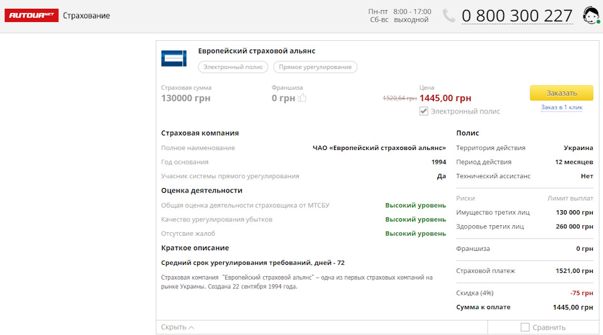Click Высокий уровень for Отсутсвие жалоб
This screenshot has width=603, height=335.
pos(415,233)
